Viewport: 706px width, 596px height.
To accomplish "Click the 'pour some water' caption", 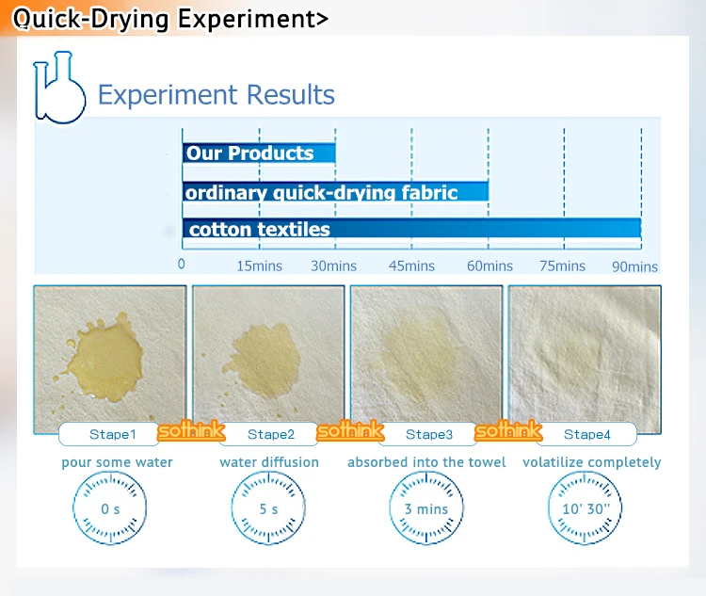I will click(x=117, y=462).
